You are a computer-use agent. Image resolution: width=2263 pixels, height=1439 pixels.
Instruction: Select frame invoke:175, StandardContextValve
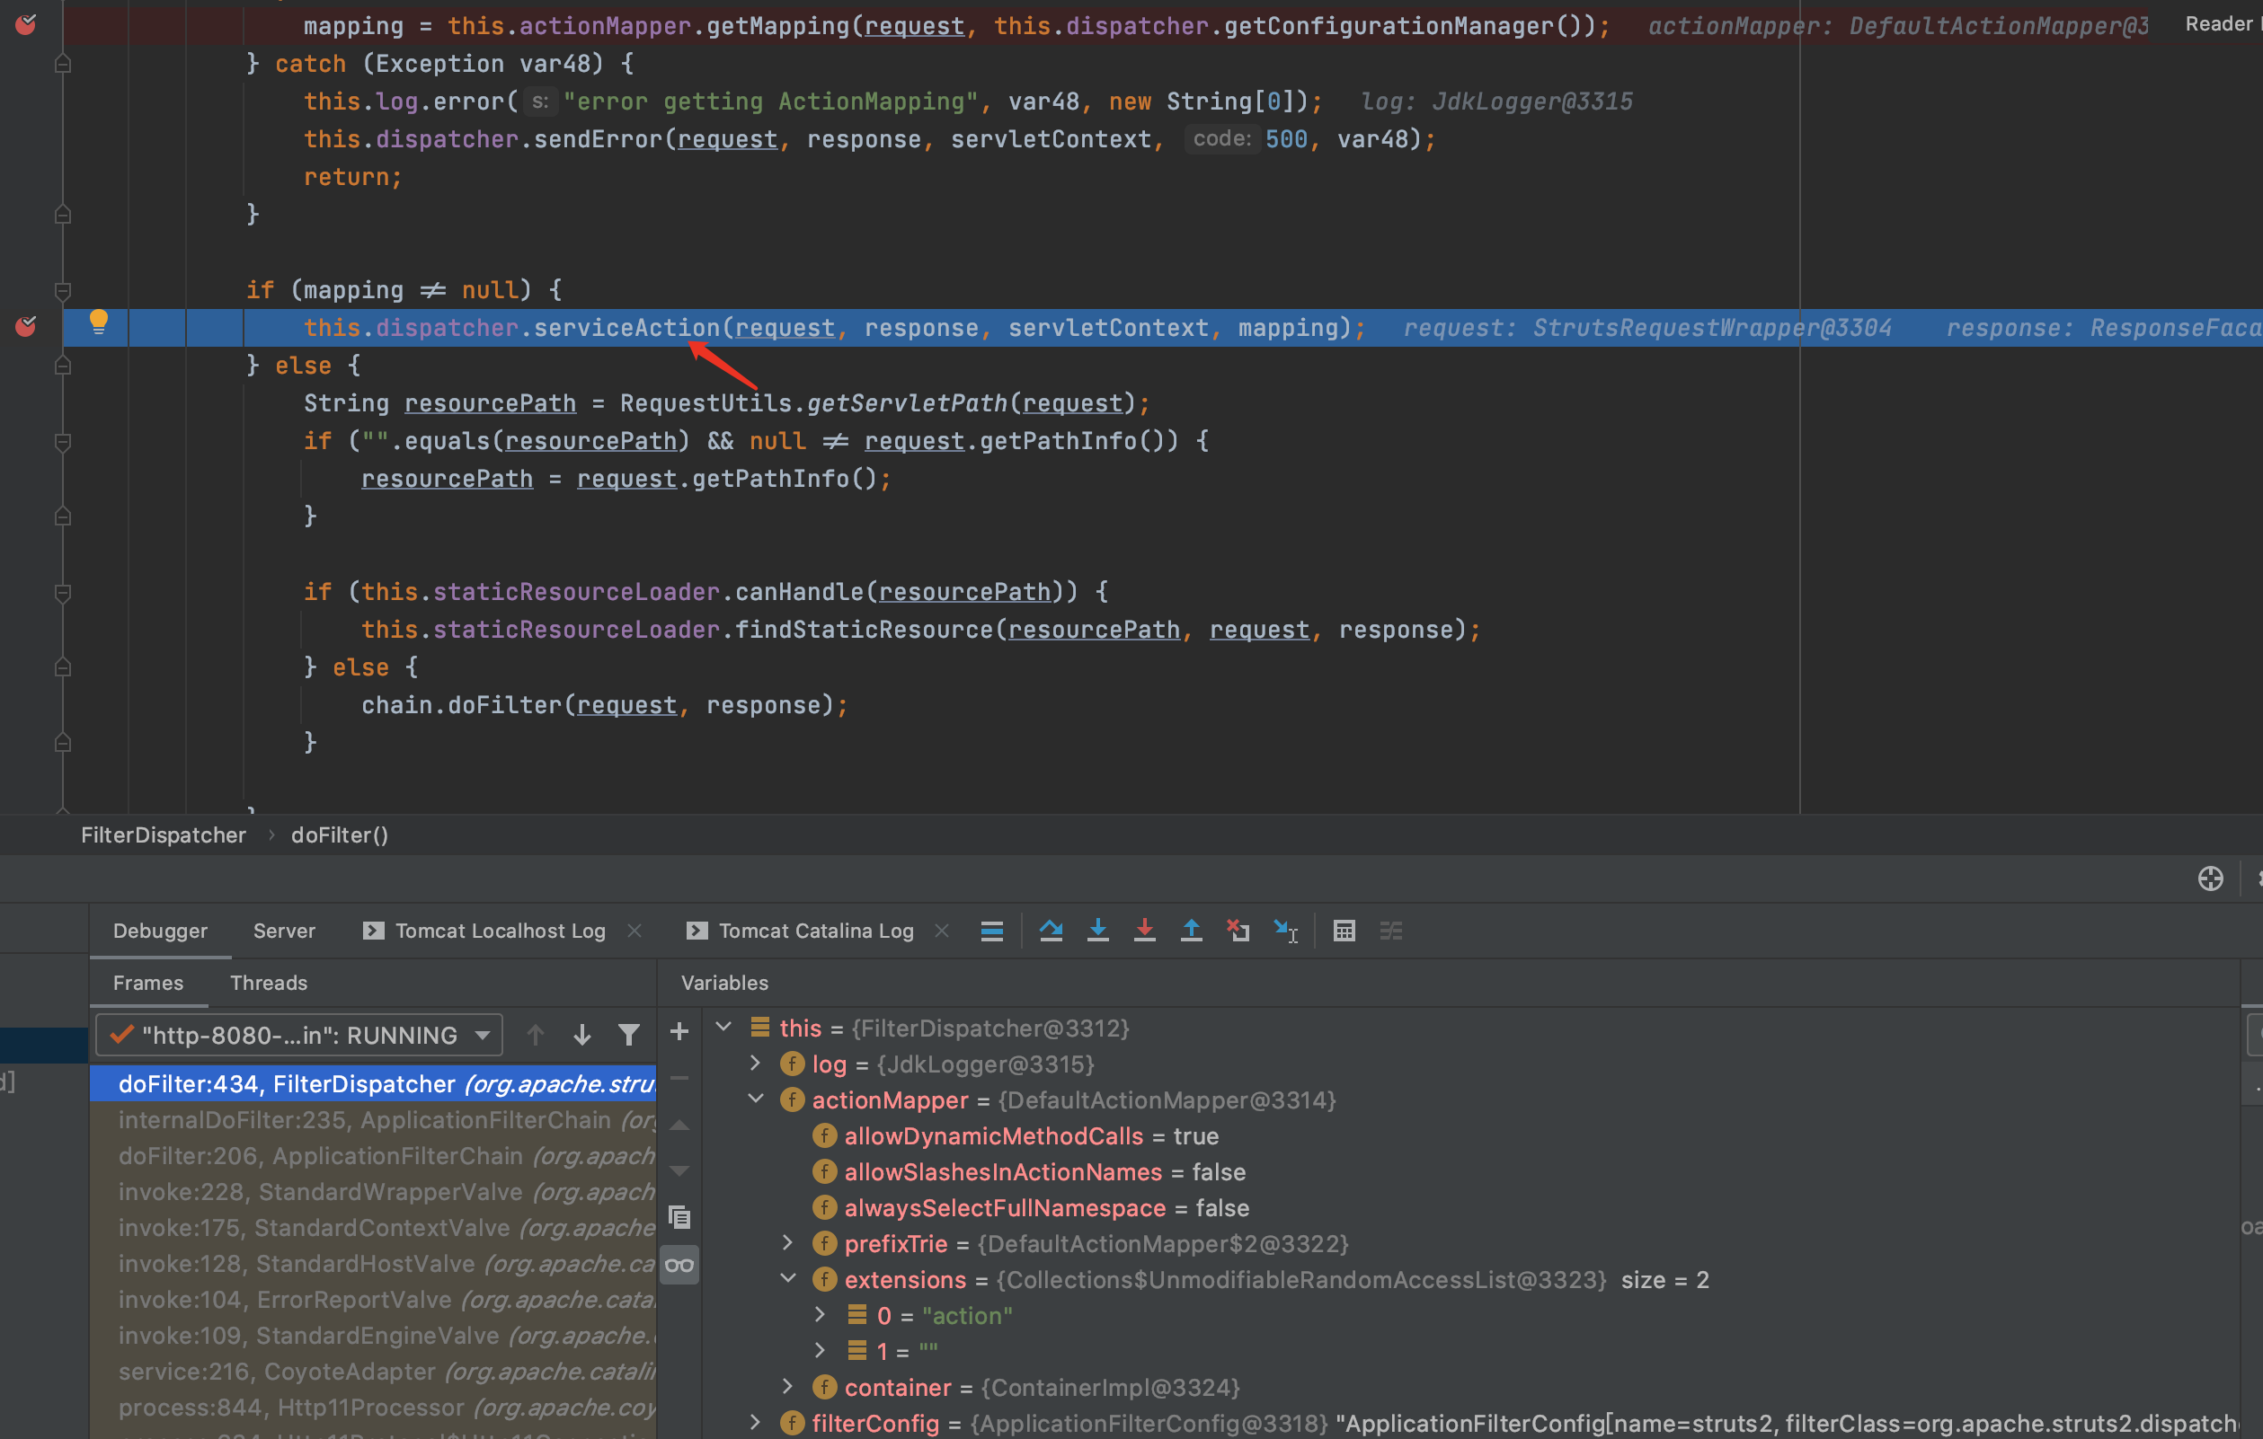click(373, 1228)
